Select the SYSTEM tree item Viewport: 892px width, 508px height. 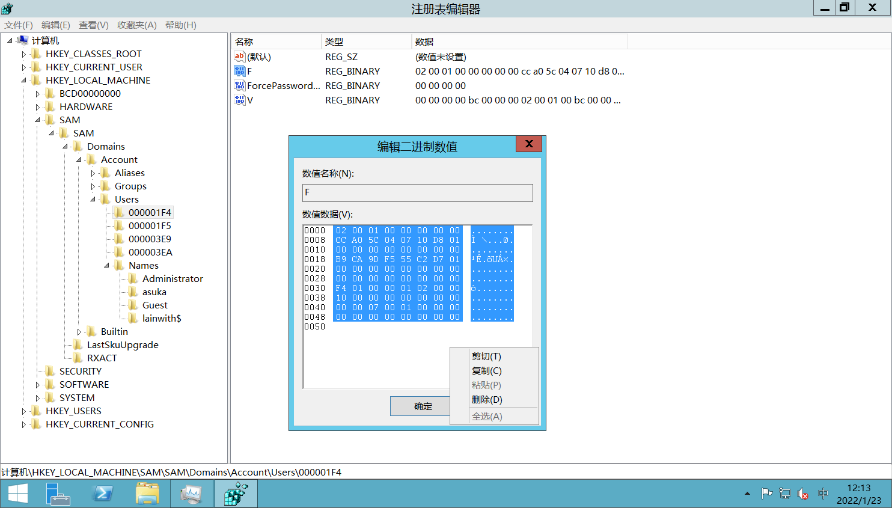click(x=77, y=397)
